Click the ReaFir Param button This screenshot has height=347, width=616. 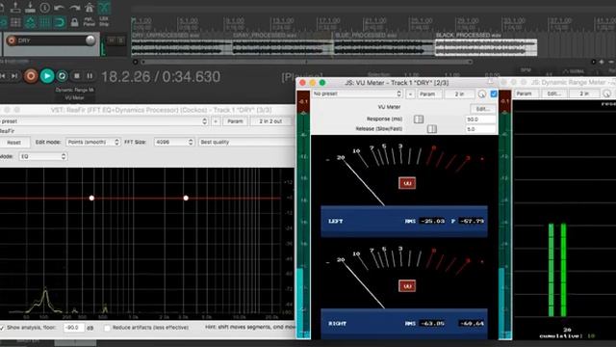coord(235,121)
